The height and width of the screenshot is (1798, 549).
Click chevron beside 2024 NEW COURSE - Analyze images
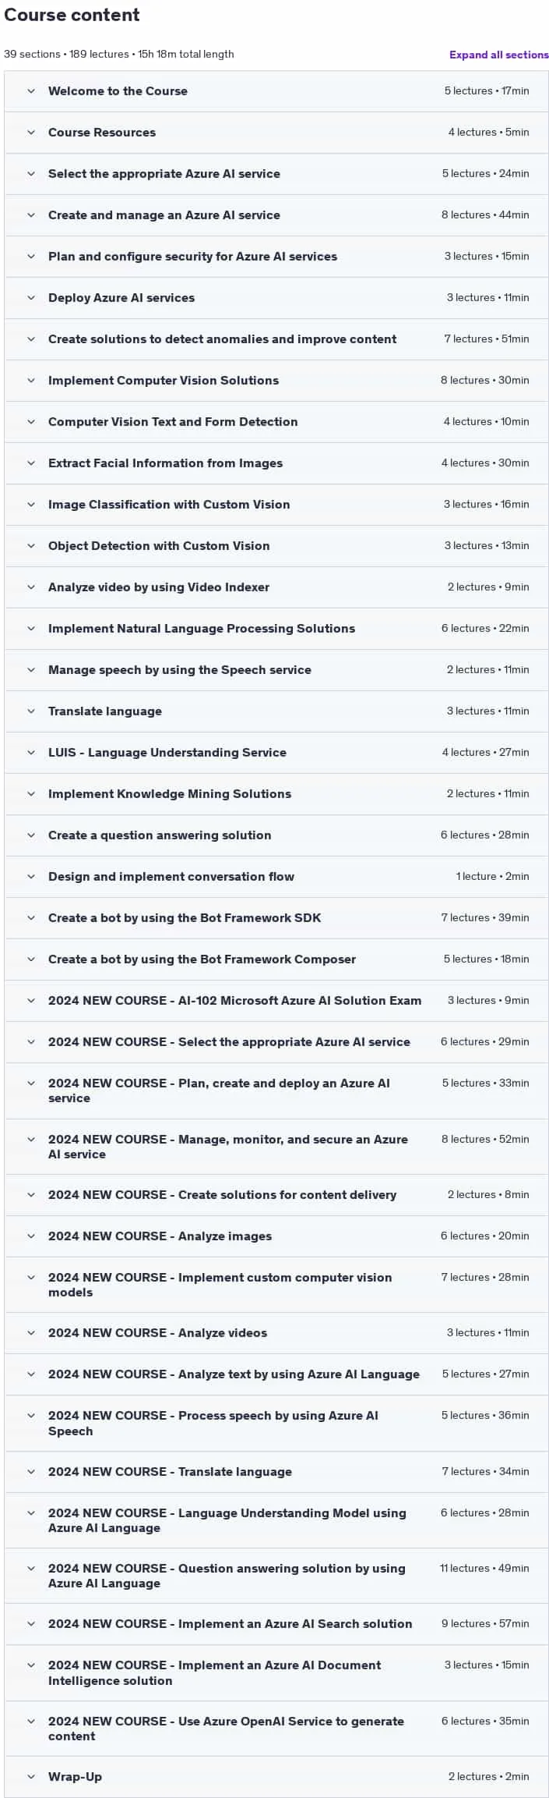[31, 1236]
